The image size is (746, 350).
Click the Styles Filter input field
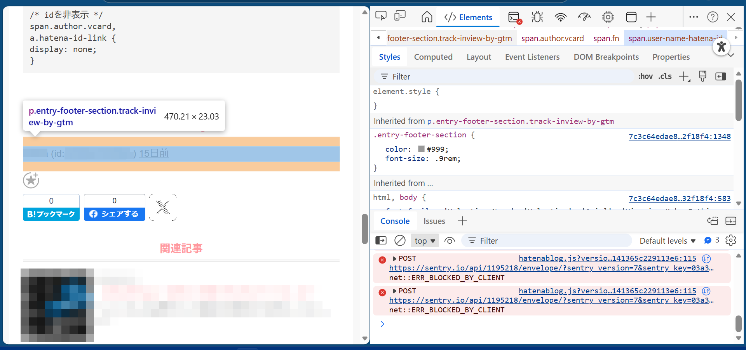(x=505, y=77)
